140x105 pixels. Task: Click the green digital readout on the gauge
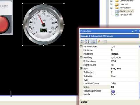click(43, 30)
